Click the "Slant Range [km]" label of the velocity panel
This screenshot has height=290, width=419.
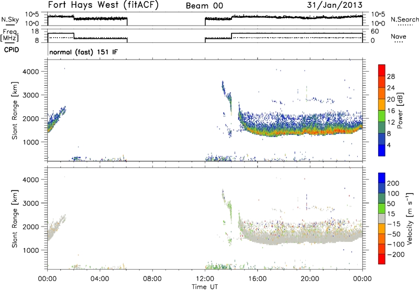pos(15,219)
